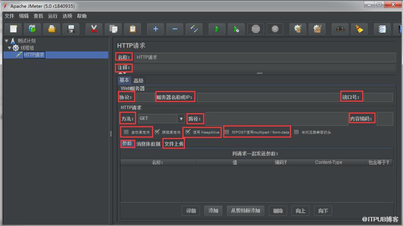Viewport: 403px width, 226px height.
Task: Open the 查找 menu
Action: click(38, 16)
